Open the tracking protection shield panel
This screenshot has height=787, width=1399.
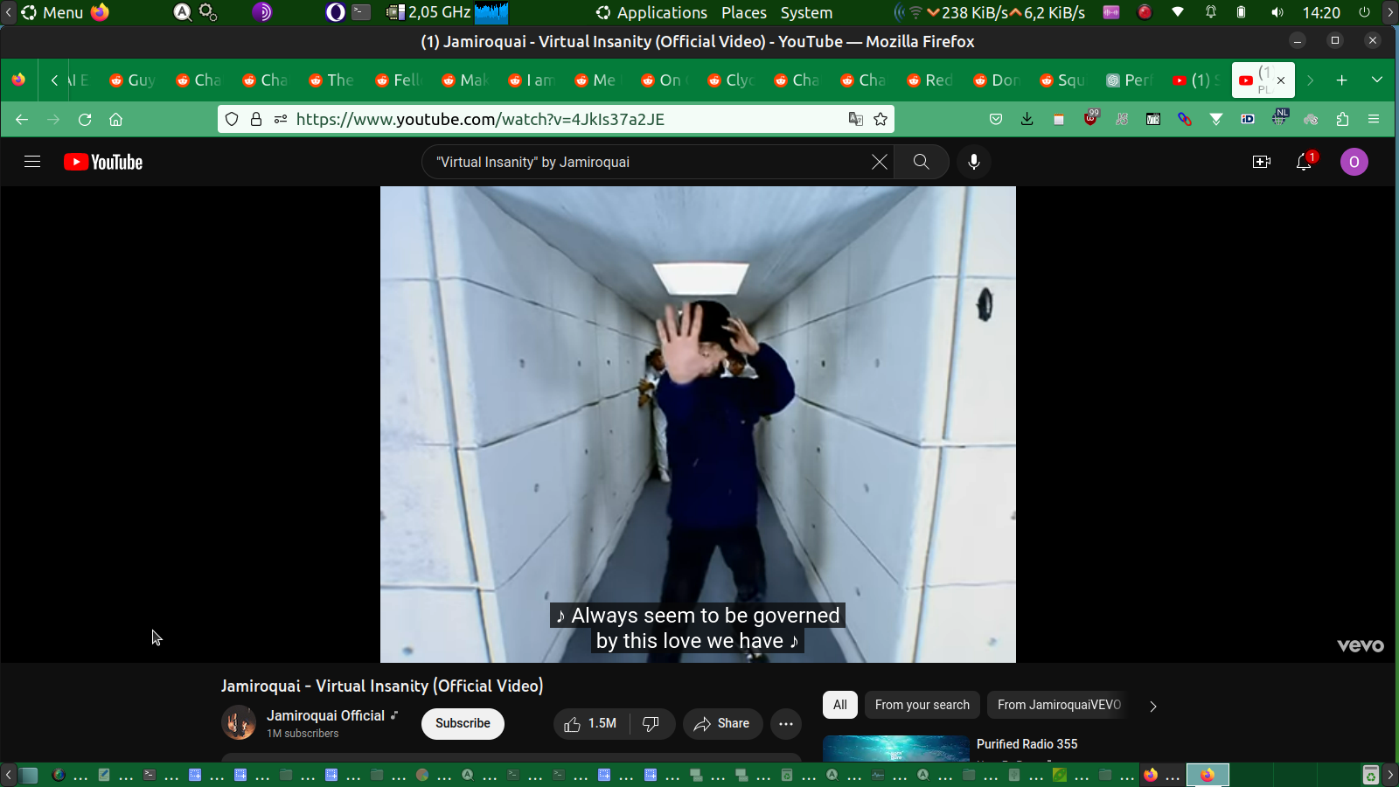[x=232, y=119]
